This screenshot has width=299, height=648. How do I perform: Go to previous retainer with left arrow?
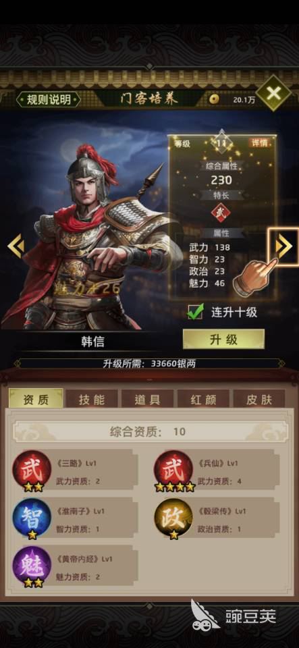[16, 246]
